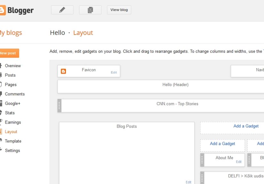Click the About Me gadget drag handle
This screenshot has width=264, height=184.
[x=202, y=160]
